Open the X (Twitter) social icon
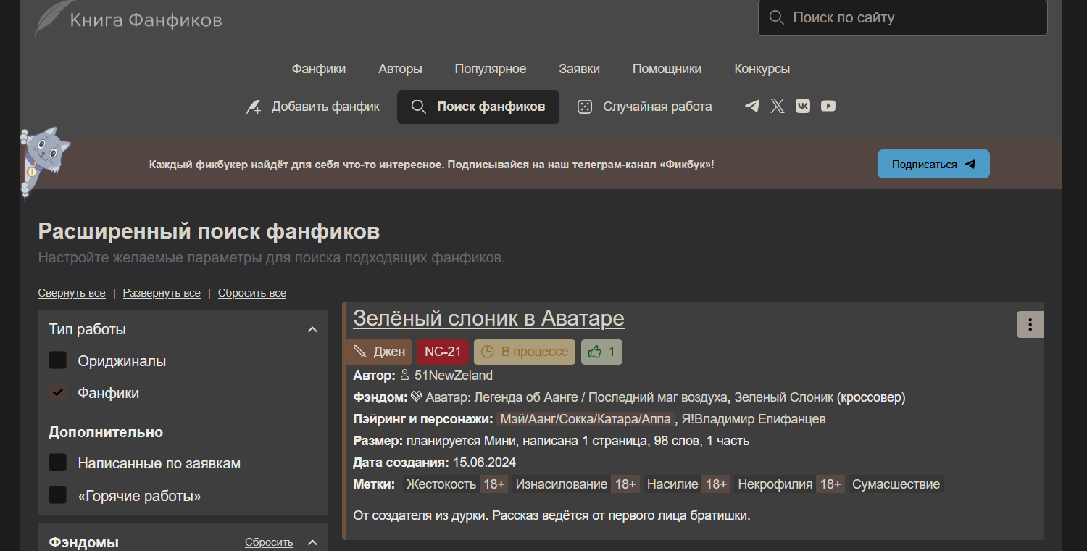This screenshot has width=1087, height=551. pos(778,107)
